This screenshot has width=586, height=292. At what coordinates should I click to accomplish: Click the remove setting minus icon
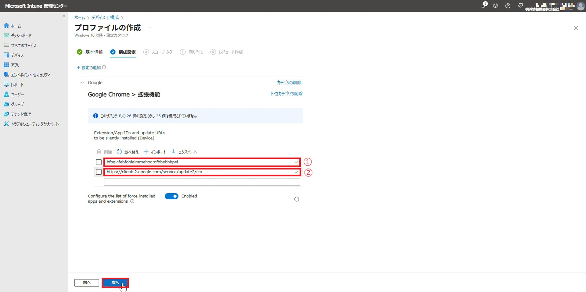pos(296,199)
